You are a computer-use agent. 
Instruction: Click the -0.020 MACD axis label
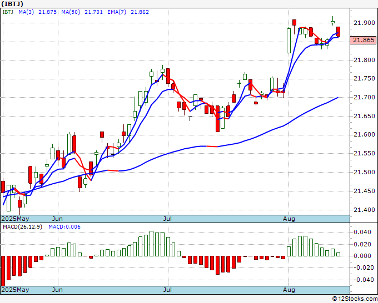362,267
